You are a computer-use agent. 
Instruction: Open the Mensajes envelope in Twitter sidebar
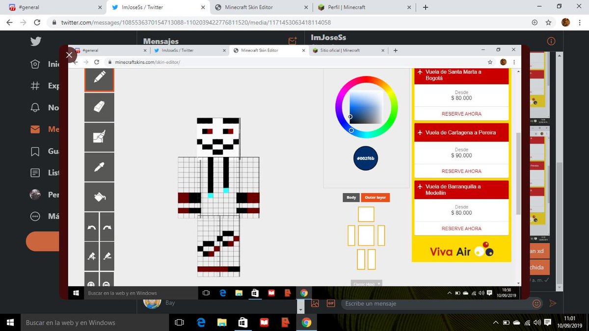(35, 129)
